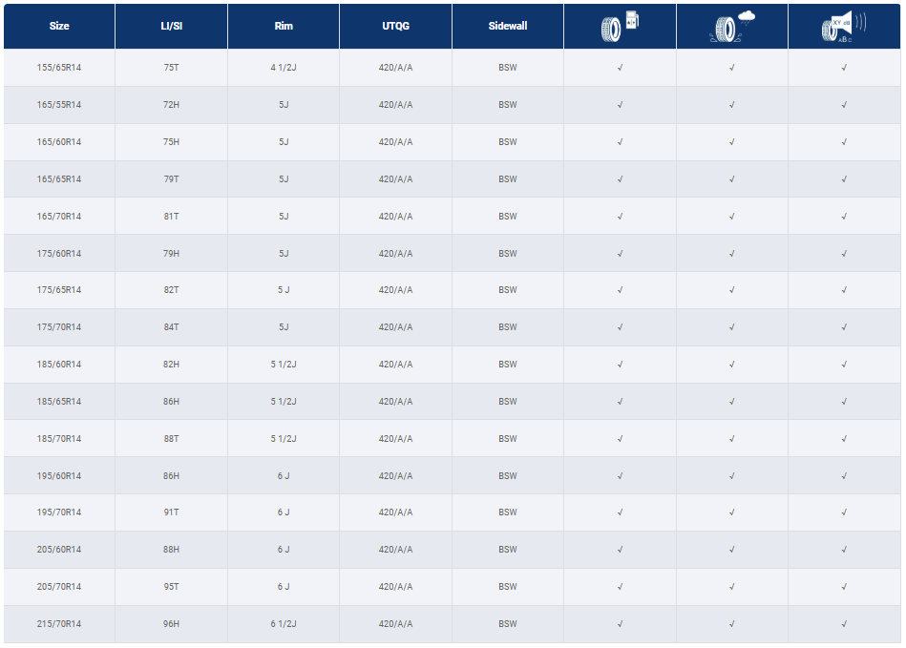Click noise checkmark for 175/70R14
This screenshot has height=648, width=906.
[844, 327]
